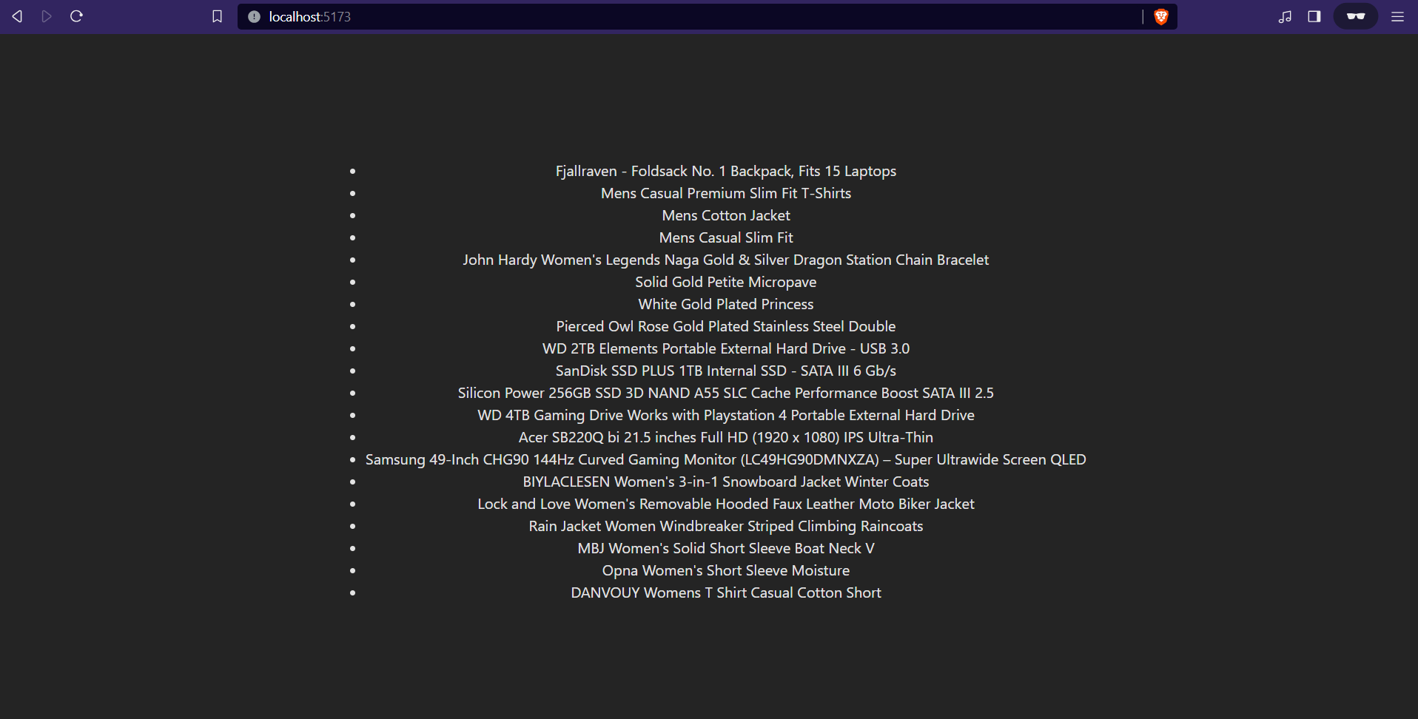Select 'WD 2TB Elements Portable External Hard Drive'
This screenshot has width=1418, height=719.
pyautogui.click(x=726, y=348)
